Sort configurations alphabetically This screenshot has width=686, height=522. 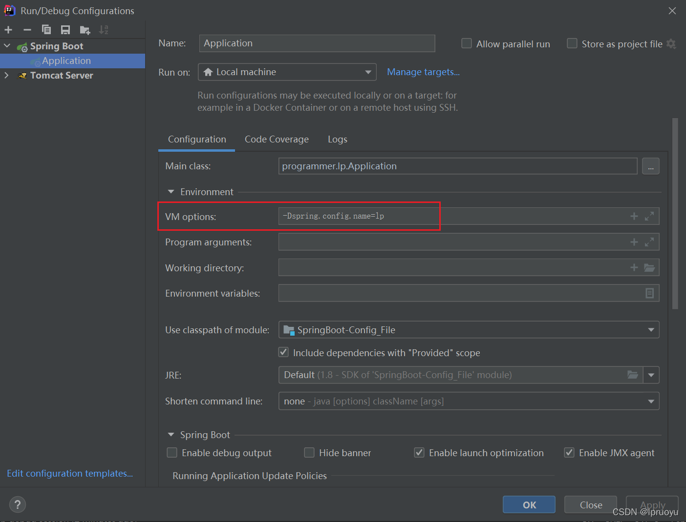(104, 30)
